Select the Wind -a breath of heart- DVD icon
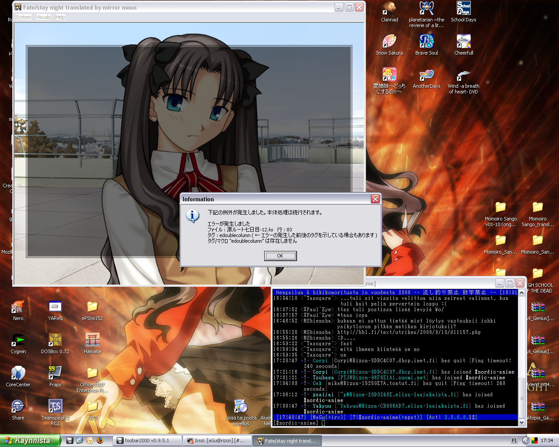This screenshot has height=447, width=559. point(463,81)
